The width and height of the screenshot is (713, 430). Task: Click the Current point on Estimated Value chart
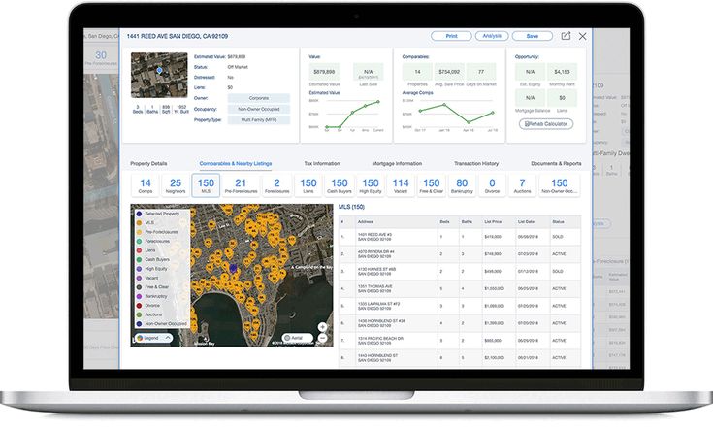click(x=378, y=102)
